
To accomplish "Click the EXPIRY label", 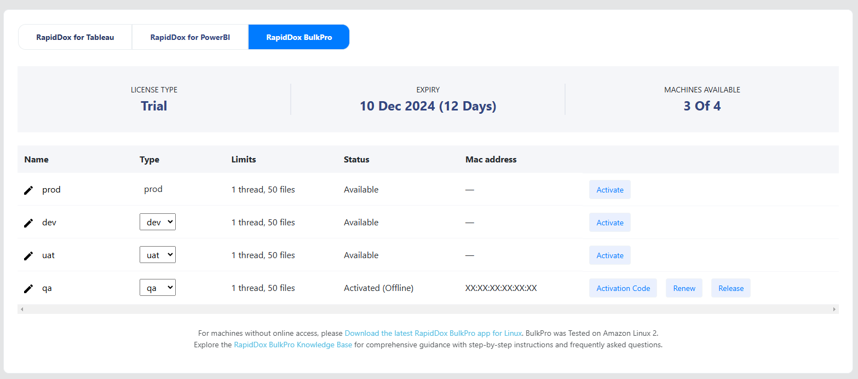I will click(x=428, y=90).
